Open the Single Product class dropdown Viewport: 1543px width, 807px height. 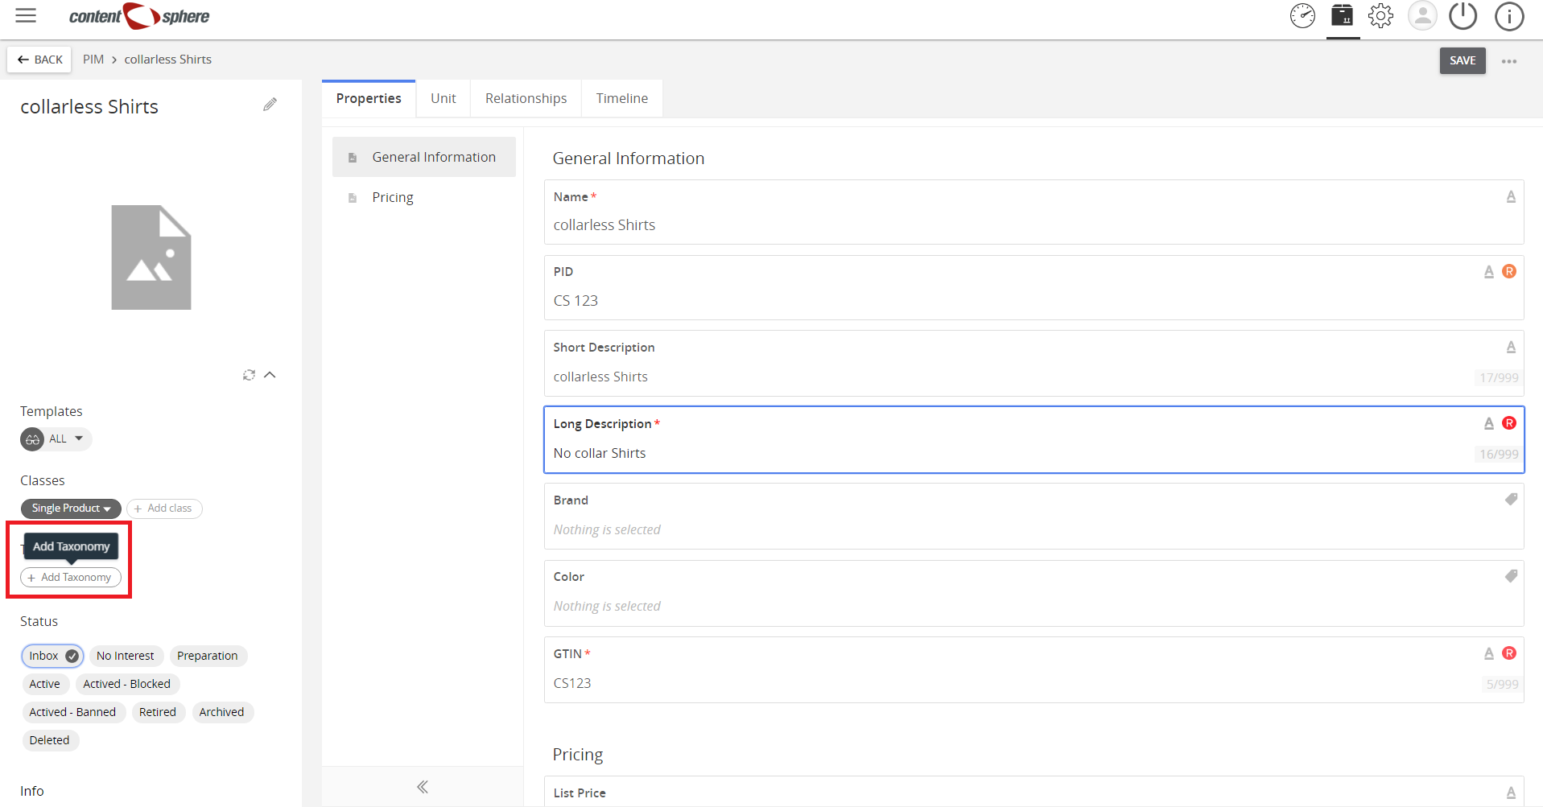(x=71, y=508)
